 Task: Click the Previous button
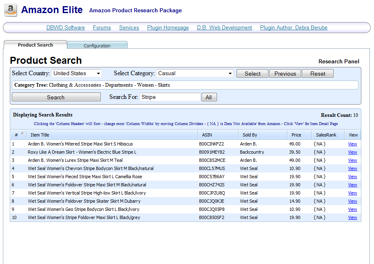(x=285, y=74)
